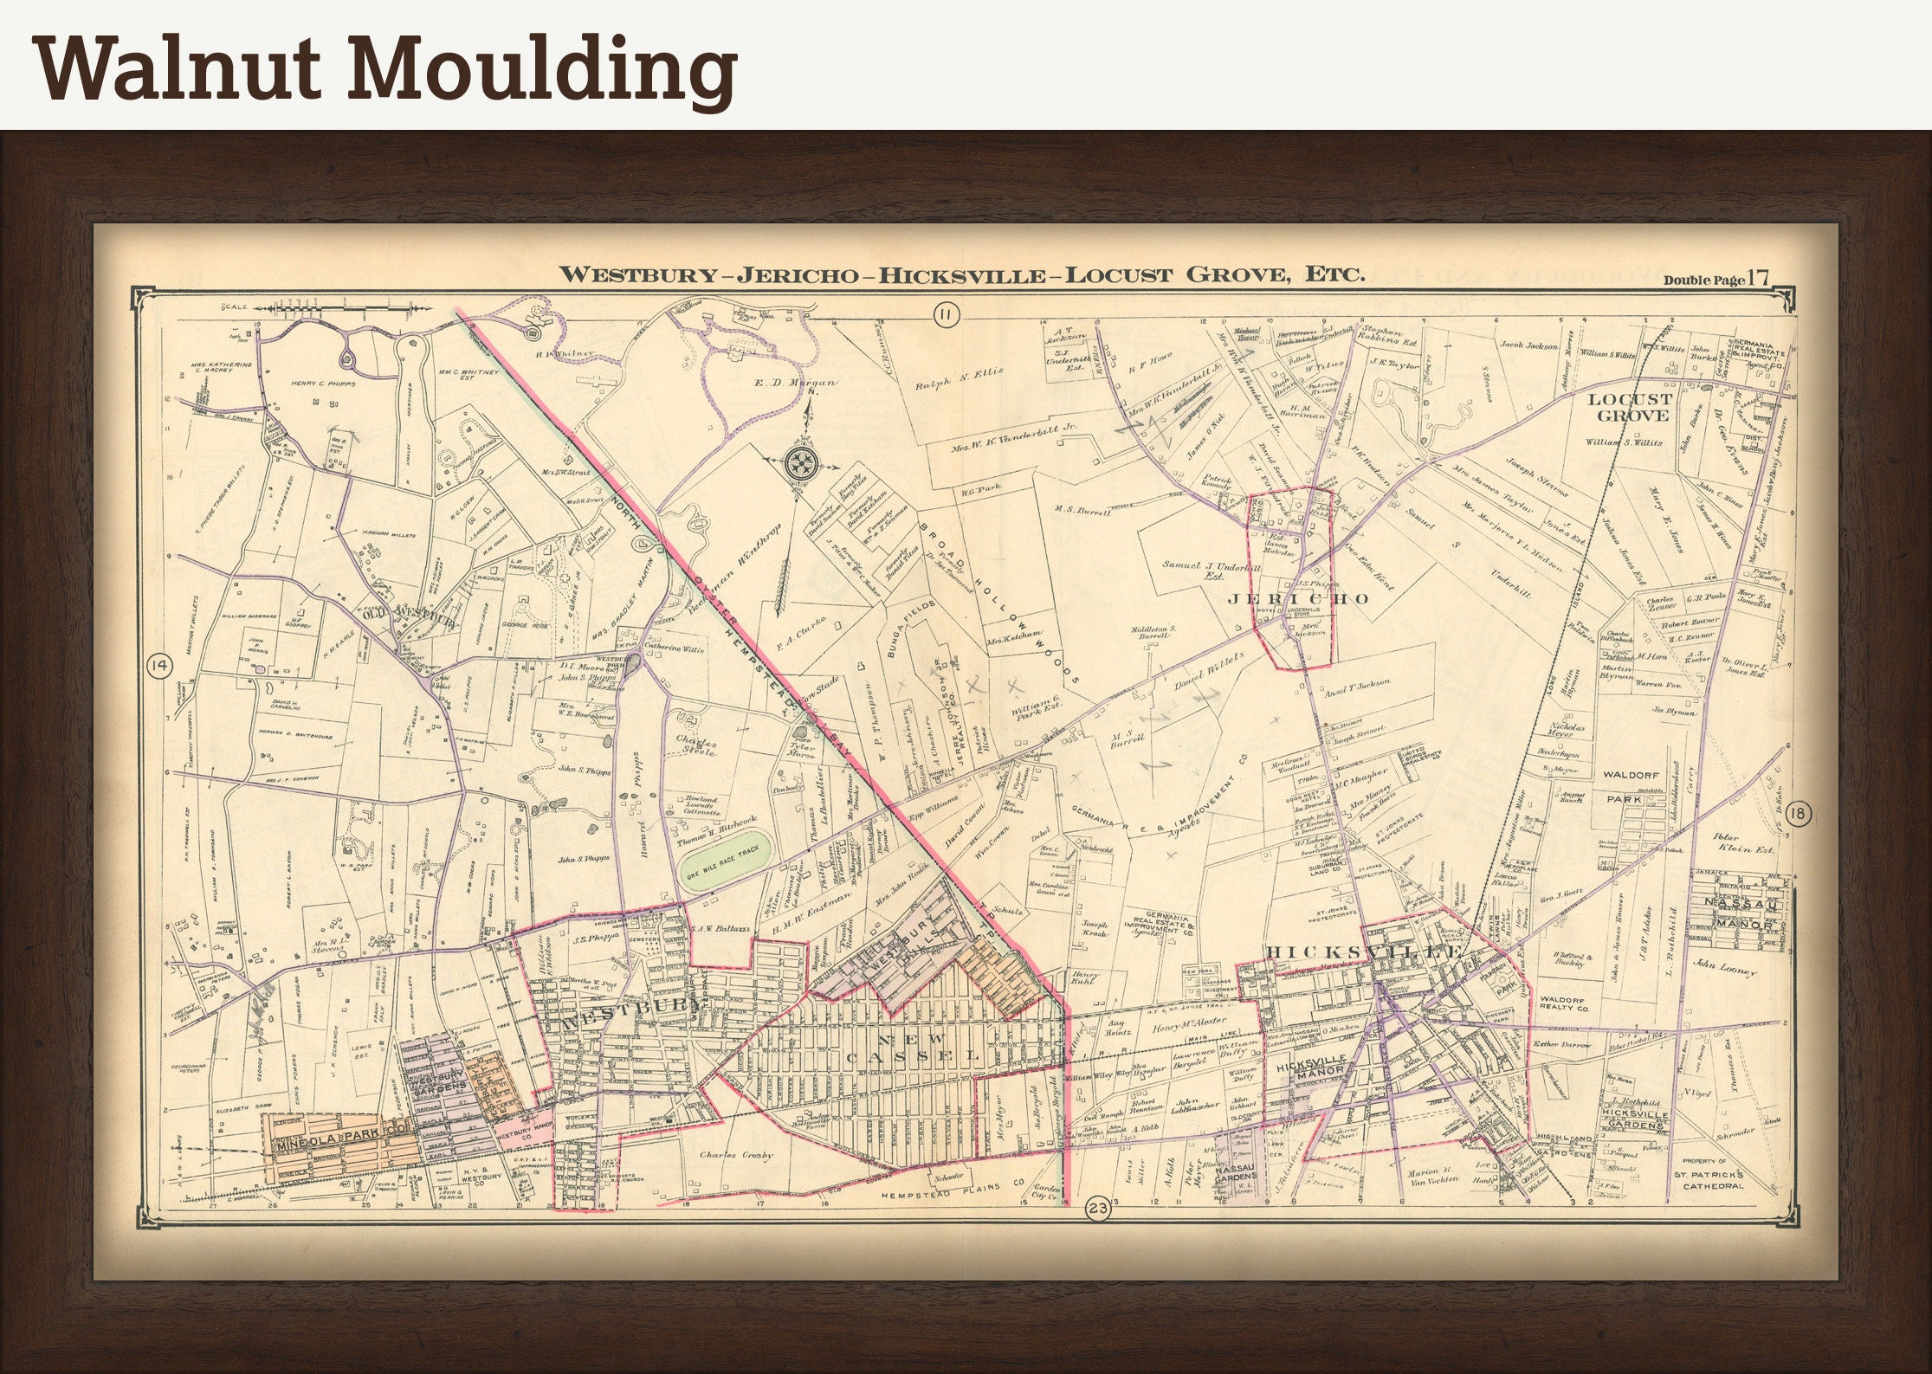
Task: Click the "HEMPSTEAD PLAINS CO" label
Action: pyautogui.click(x=953, y=1193)
